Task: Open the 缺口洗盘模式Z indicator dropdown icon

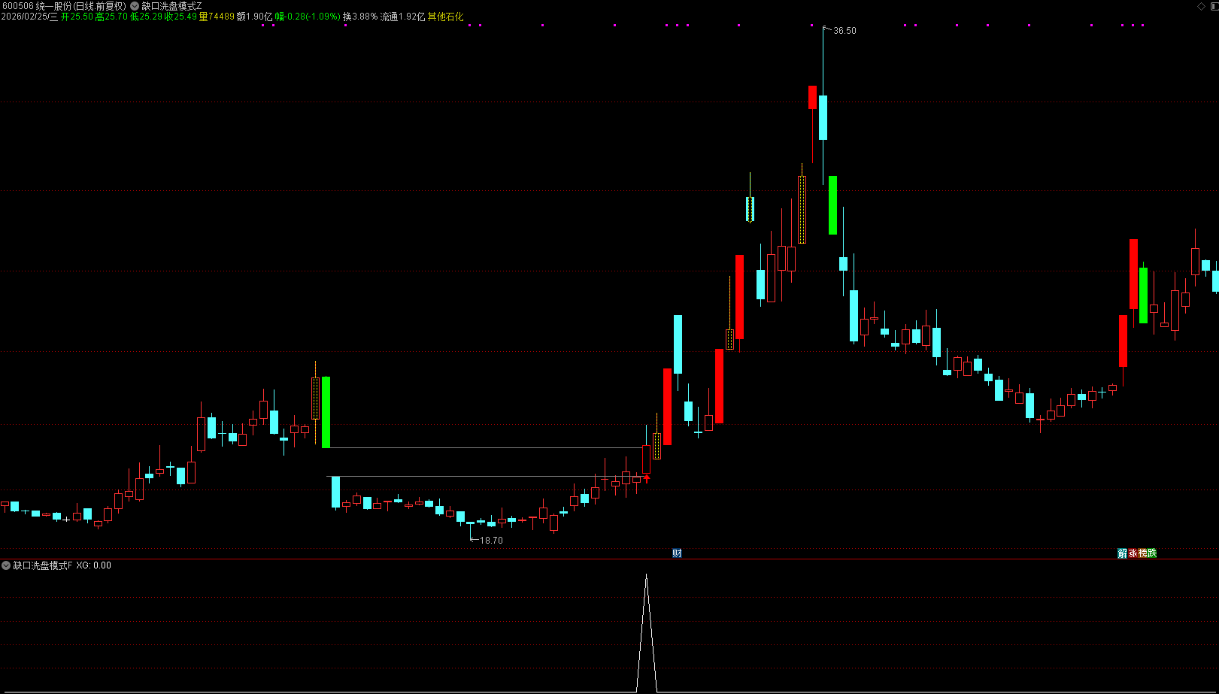Action: point(135,6)
